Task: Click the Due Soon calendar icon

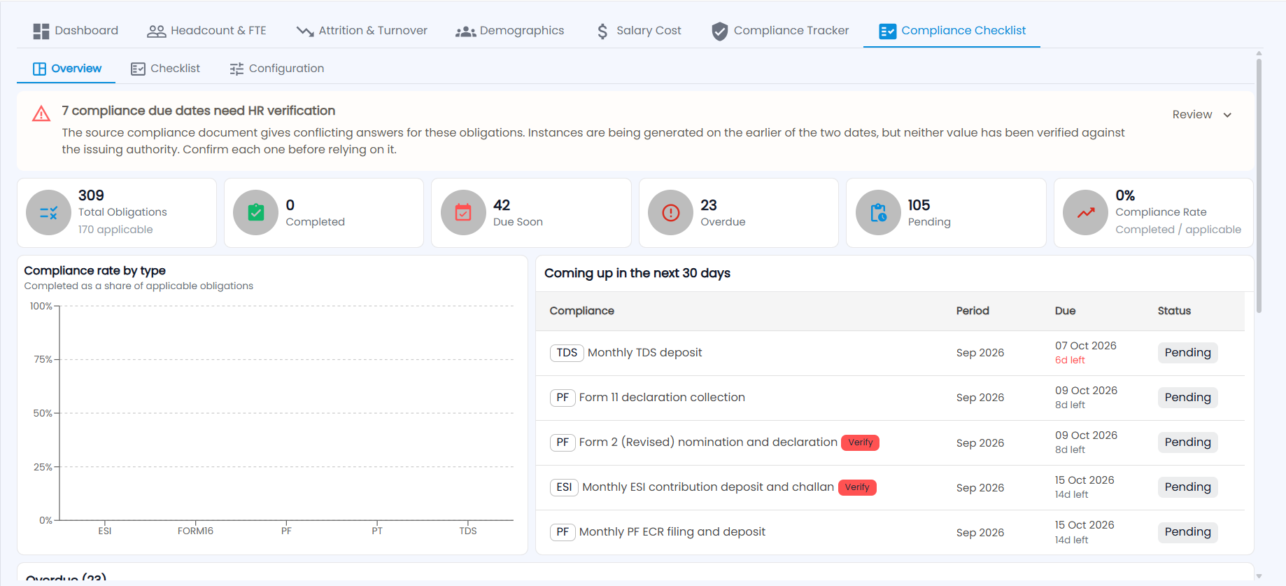Action: click(x=463, y=213)
